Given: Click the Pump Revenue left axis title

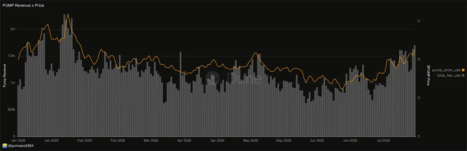Looking at the screenshot, I should click(x=5, y=75).
